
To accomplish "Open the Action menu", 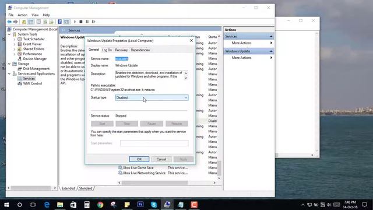I will tap(23, 15).
